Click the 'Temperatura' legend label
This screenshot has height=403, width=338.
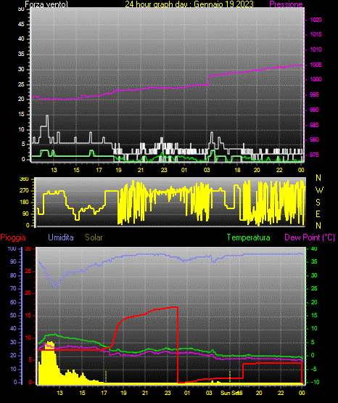249,237
